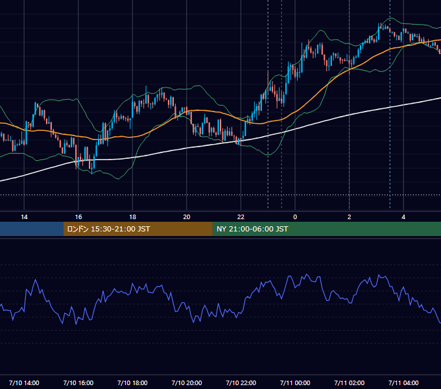Image resolution: width=441 pixels, height=389 pixels.
Task: Click the 20 hour label on price chart axis
Action: [x=187, y=217]
